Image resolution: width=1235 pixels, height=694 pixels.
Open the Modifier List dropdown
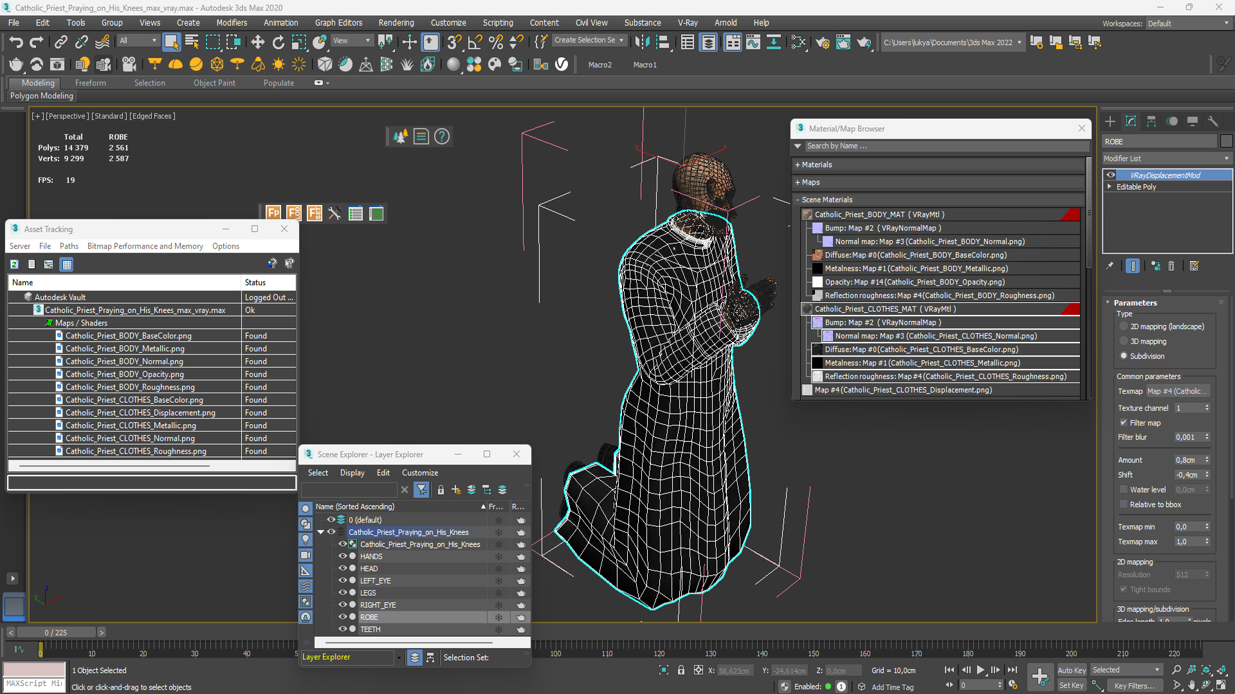[x=1166, y=158]
